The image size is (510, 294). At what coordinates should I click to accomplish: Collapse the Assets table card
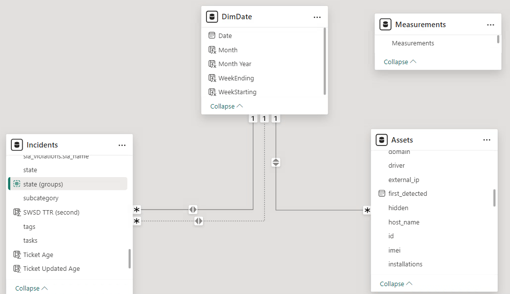coord(396,284)
